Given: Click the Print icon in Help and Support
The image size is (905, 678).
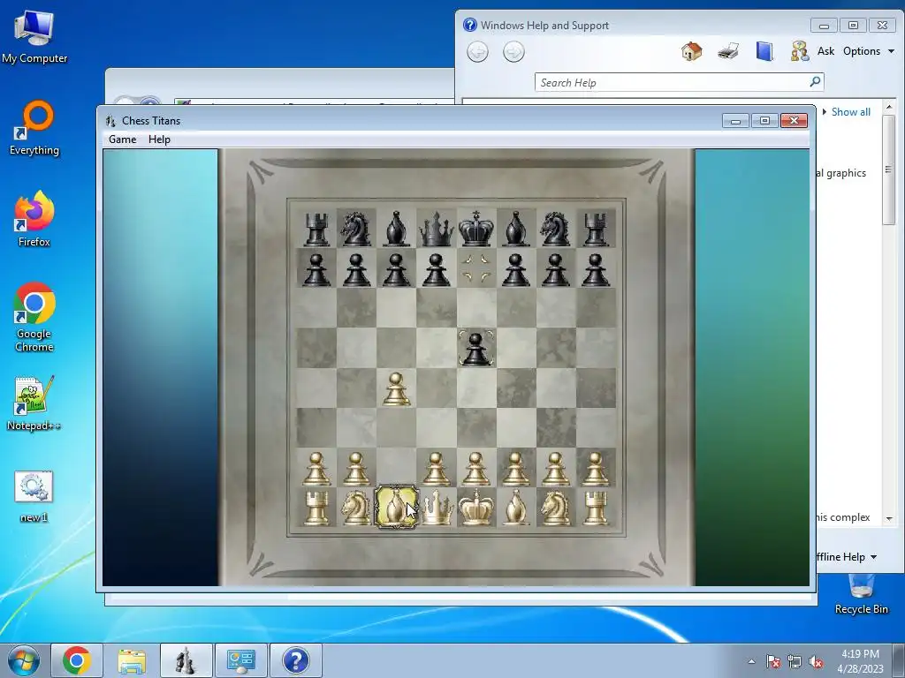Looking at the screenshot, I should tap(728, 51).
